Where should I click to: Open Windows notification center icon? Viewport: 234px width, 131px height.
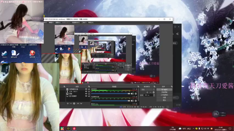[230, 128]
